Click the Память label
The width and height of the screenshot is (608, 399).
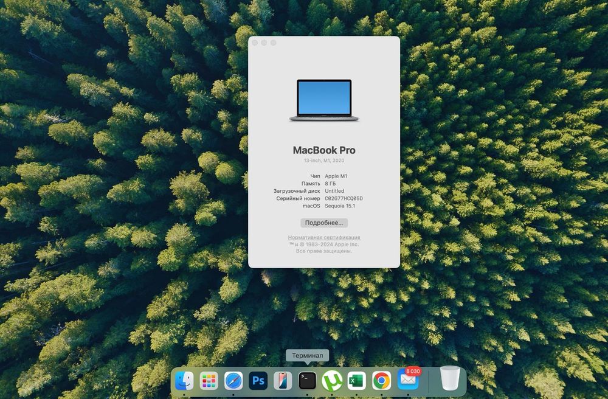(311, 184)
